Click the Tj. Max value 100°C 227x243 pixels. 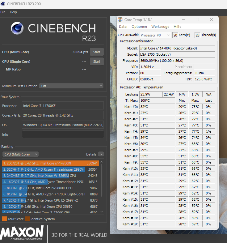tap(157, 100)
